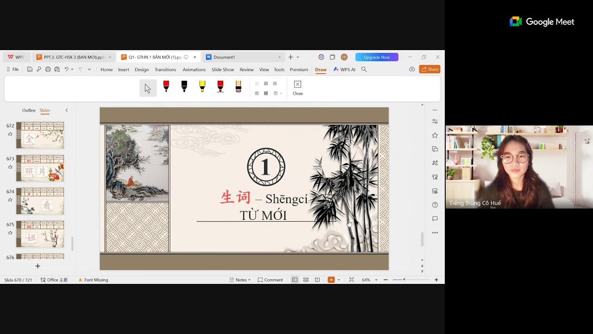Select slide 672 thumbnail

pyautogui.click(x=40, y=135)
